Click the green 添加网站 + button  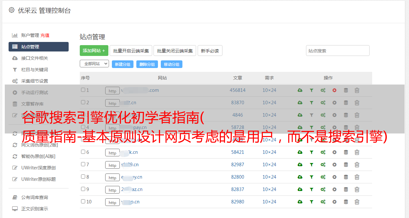click(94, 51)
